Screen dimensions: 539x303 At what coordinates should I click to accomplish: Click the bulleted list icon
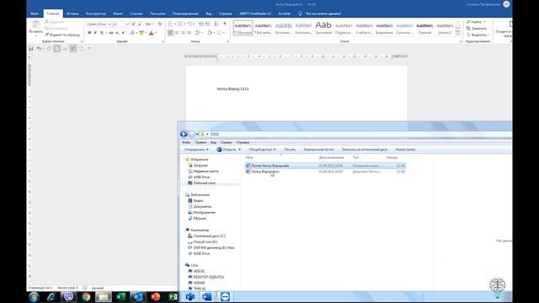click(170, 24)
